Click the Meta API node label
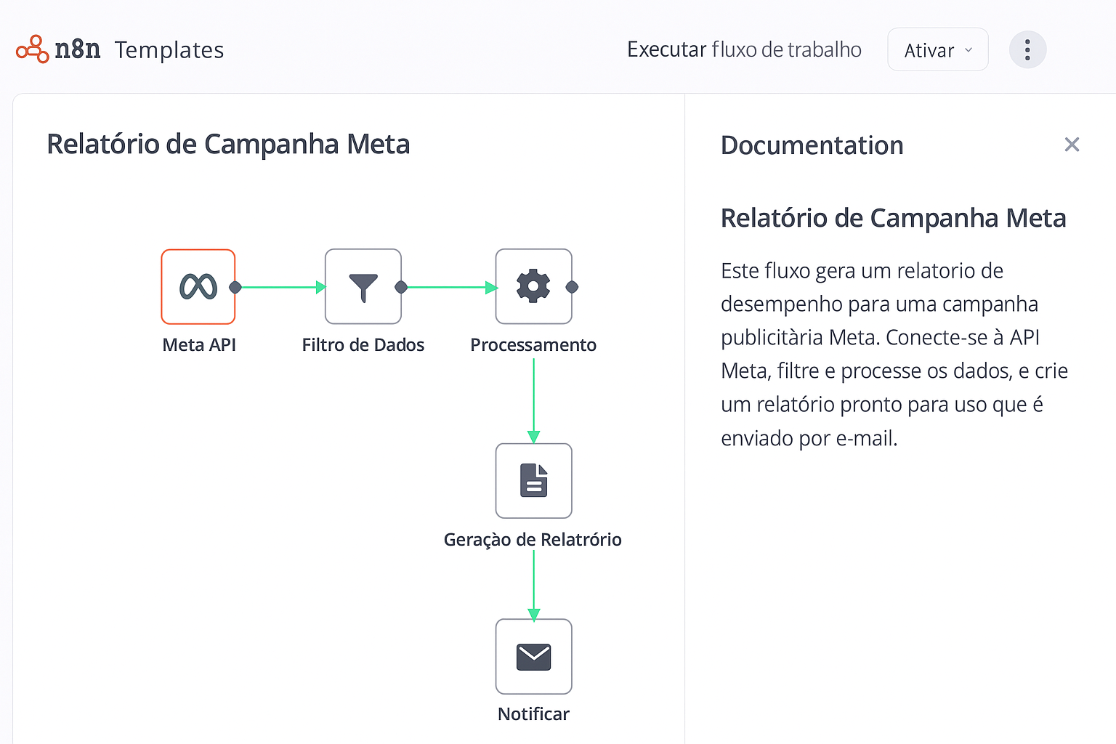Screen dimensions: 1116x744 coord(199,345)
